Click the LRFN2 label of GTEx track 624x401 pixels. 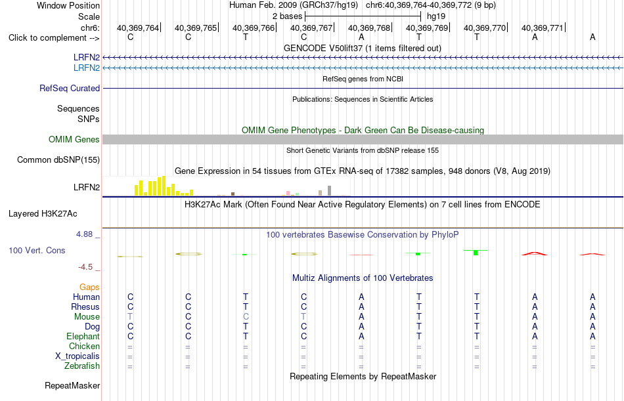tap(86, 187)
